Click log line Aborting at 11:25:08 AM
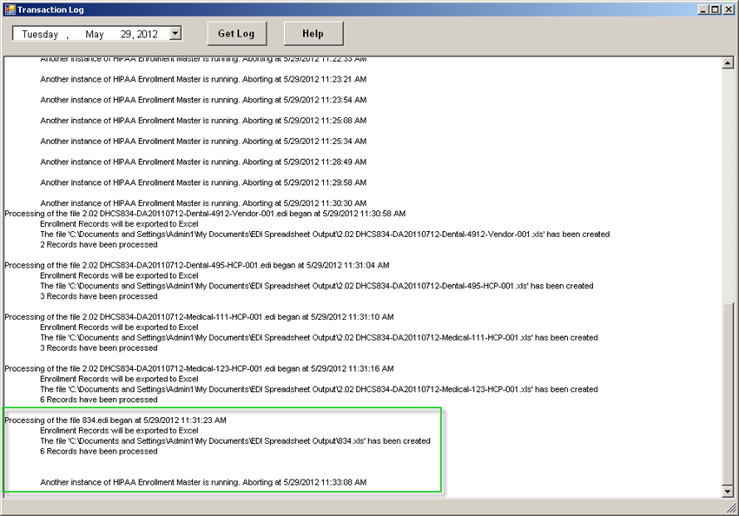This screenshot has width=739, height=516. 203,121
